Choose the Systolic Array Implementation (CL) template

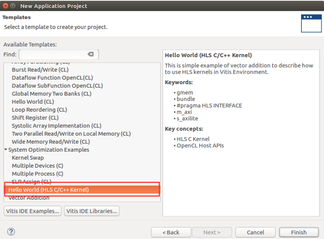(56, 126)
